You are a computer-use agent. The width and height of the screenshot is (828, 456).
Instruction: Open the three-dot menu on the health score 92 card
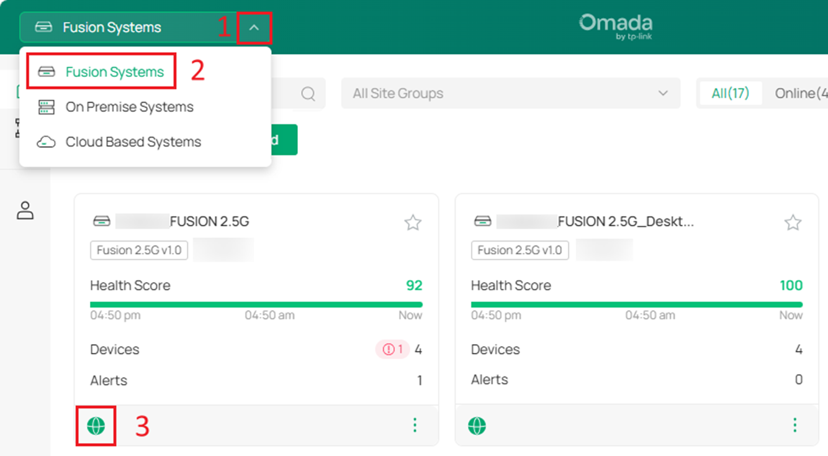[x=415, y=425]
